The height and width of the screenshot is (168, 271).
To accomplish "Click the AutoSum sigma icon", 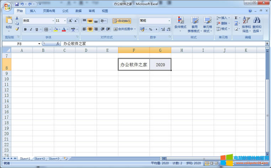I will point(236,18).
